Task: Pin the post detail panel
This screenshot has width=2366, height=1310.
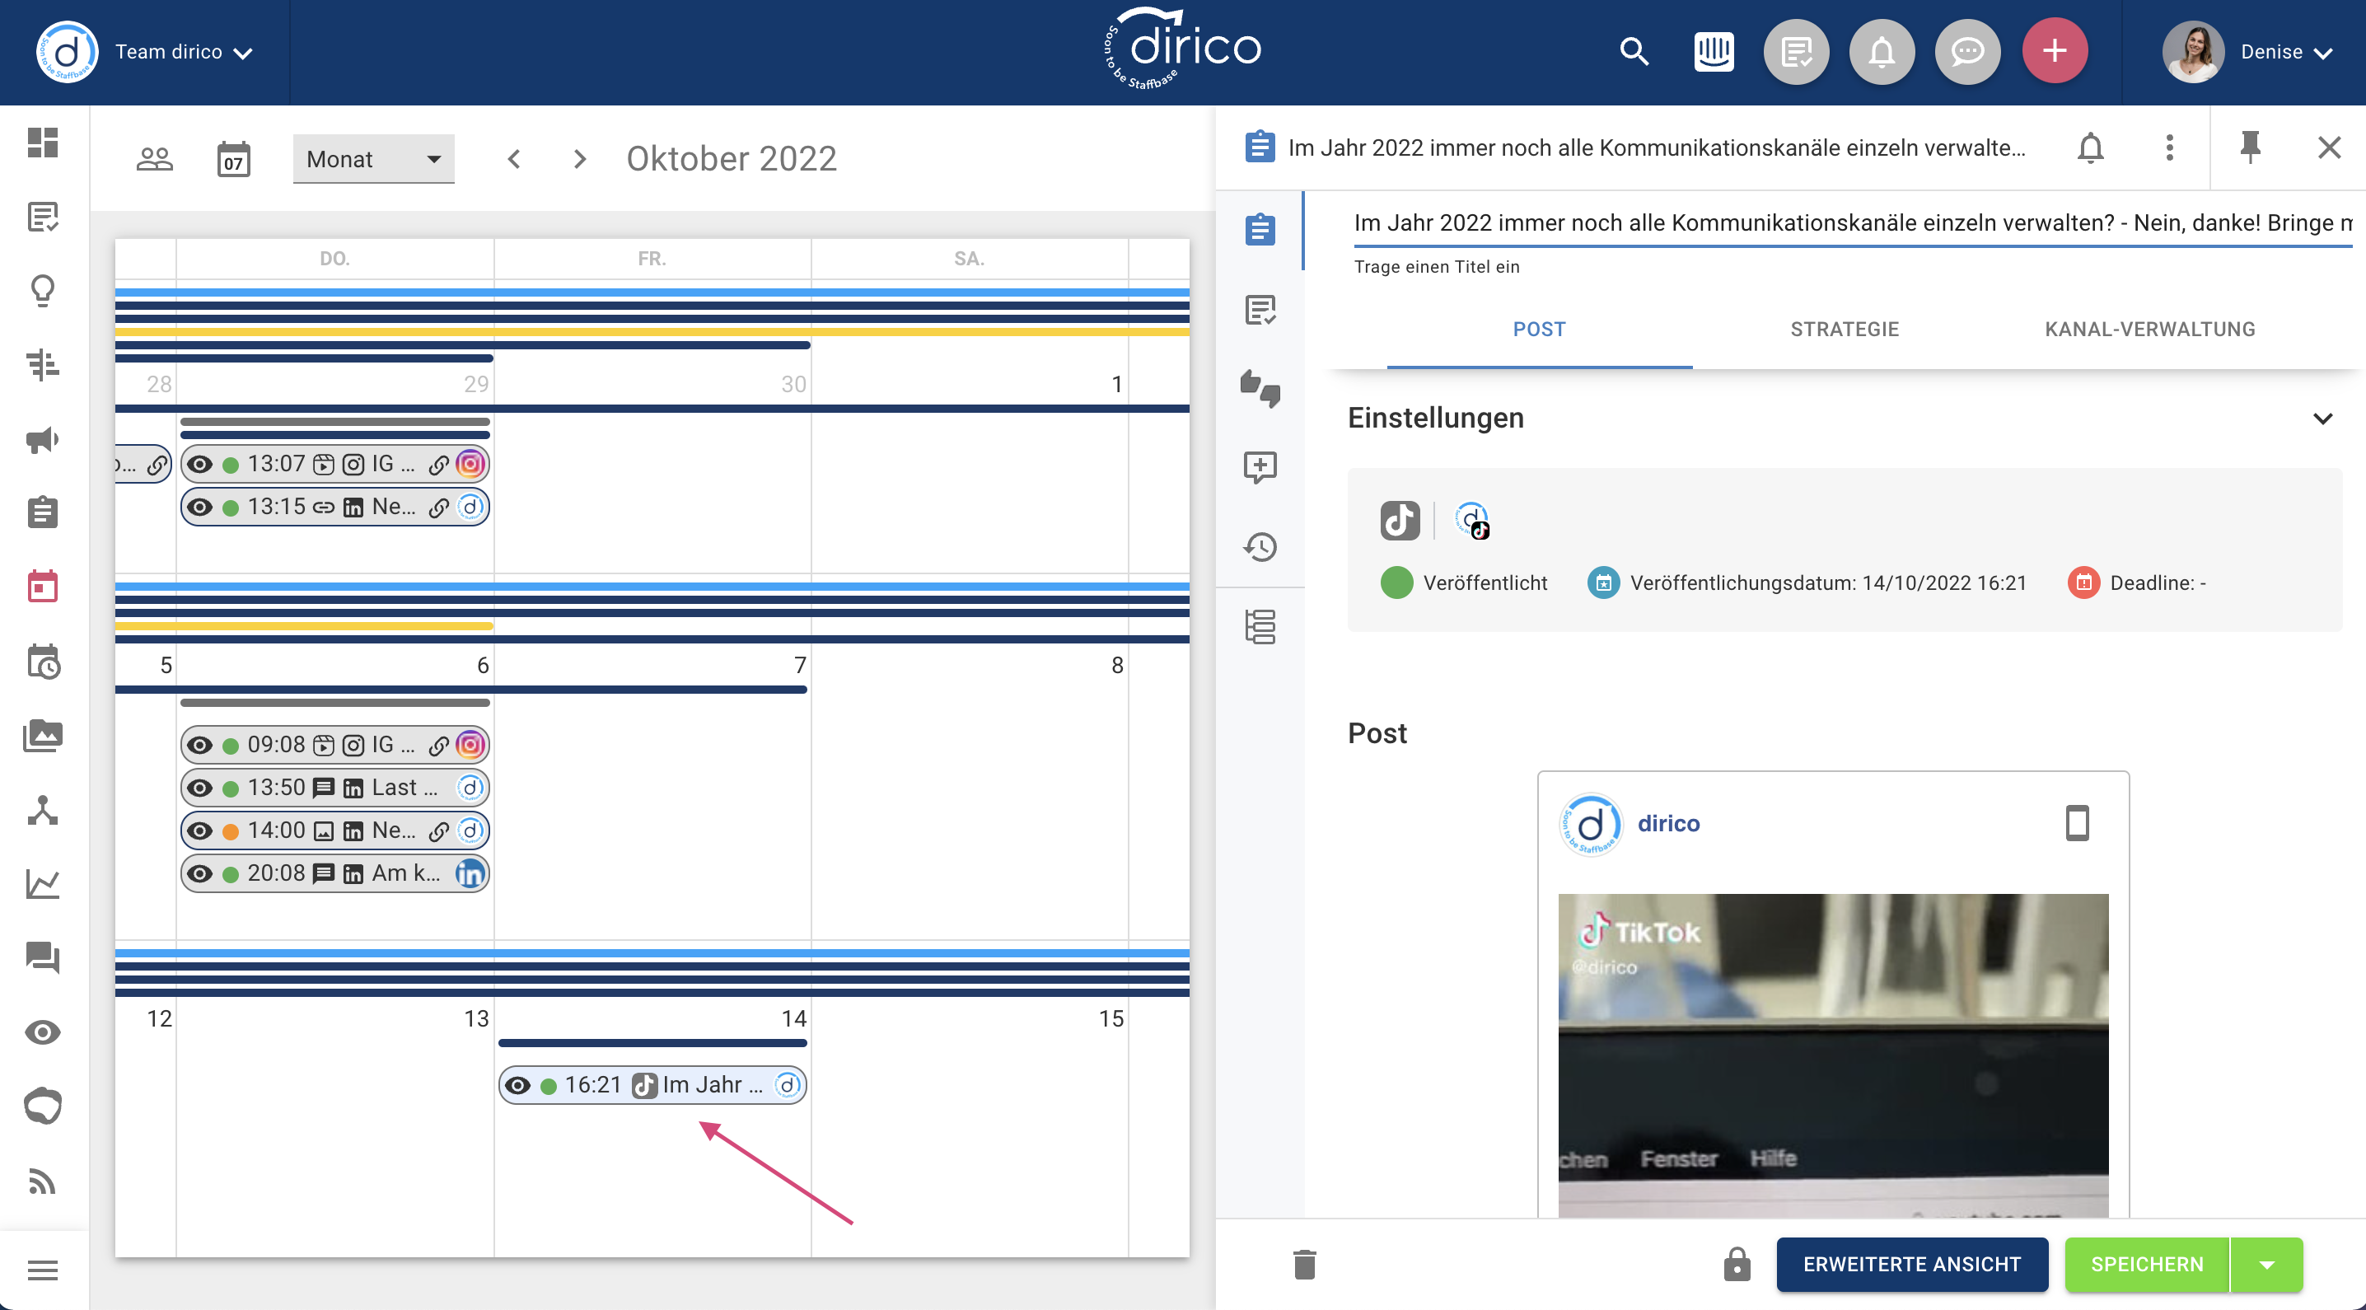Action: pos(2251,147)
